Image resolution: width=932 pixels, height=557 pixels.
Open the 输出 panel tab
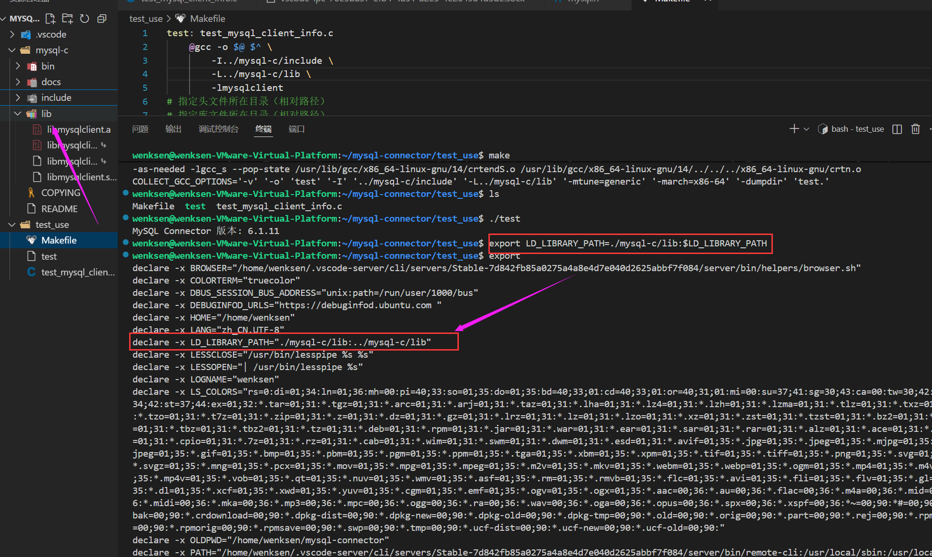pos(173,129)
